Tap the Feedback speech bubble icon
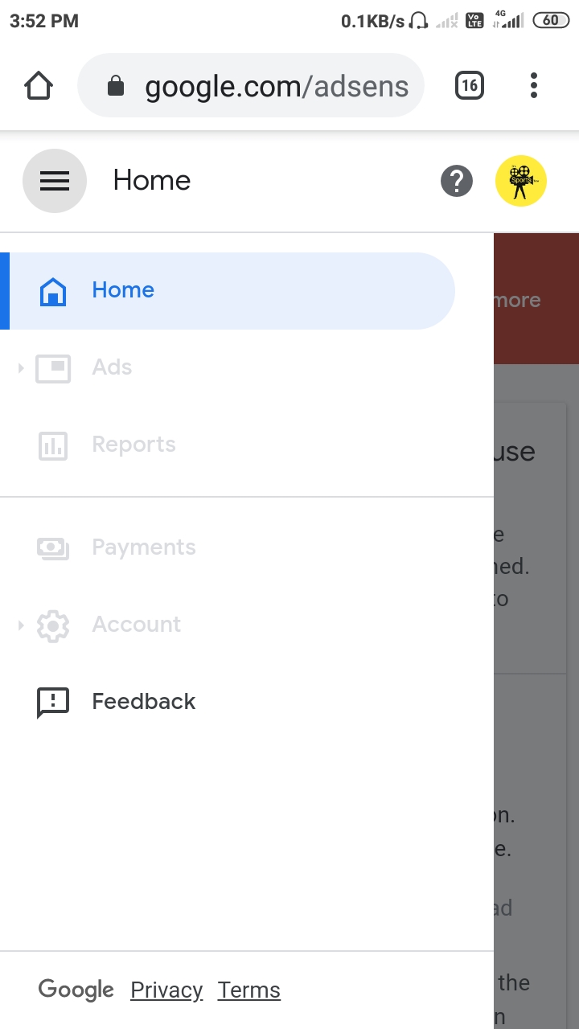 click(x=53, y=703)
